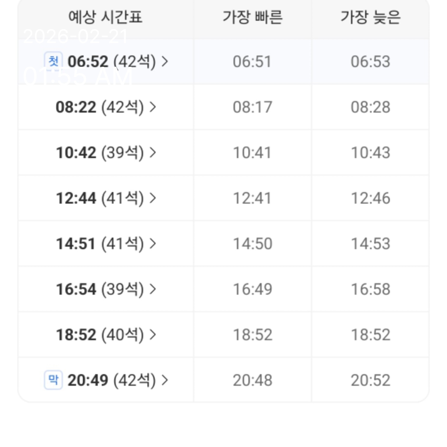Expand the 20:49 (42석) last-run chevron

coord(165,380)
